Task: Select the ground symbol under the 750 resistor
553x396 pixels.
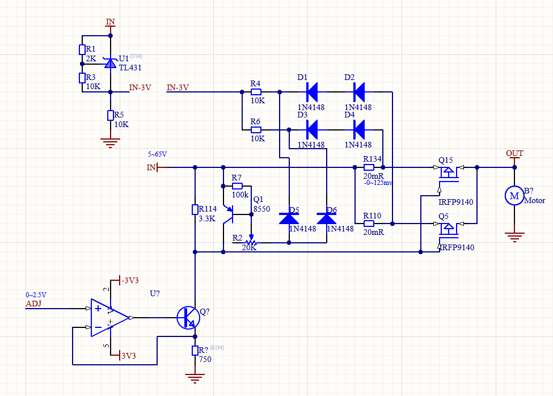Action: pyautogui.click(x=195, y=378)
